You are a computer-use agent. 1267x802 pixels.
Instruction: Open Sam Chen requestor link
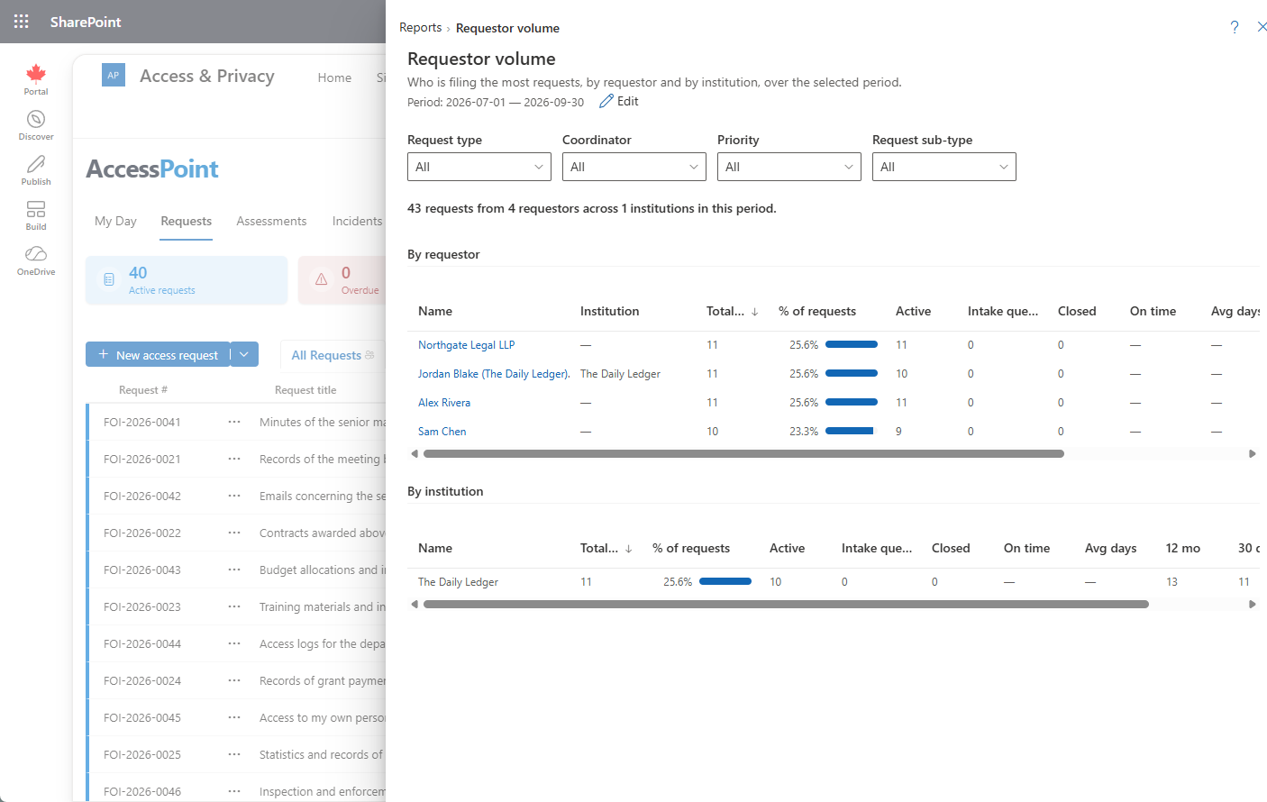442,432
